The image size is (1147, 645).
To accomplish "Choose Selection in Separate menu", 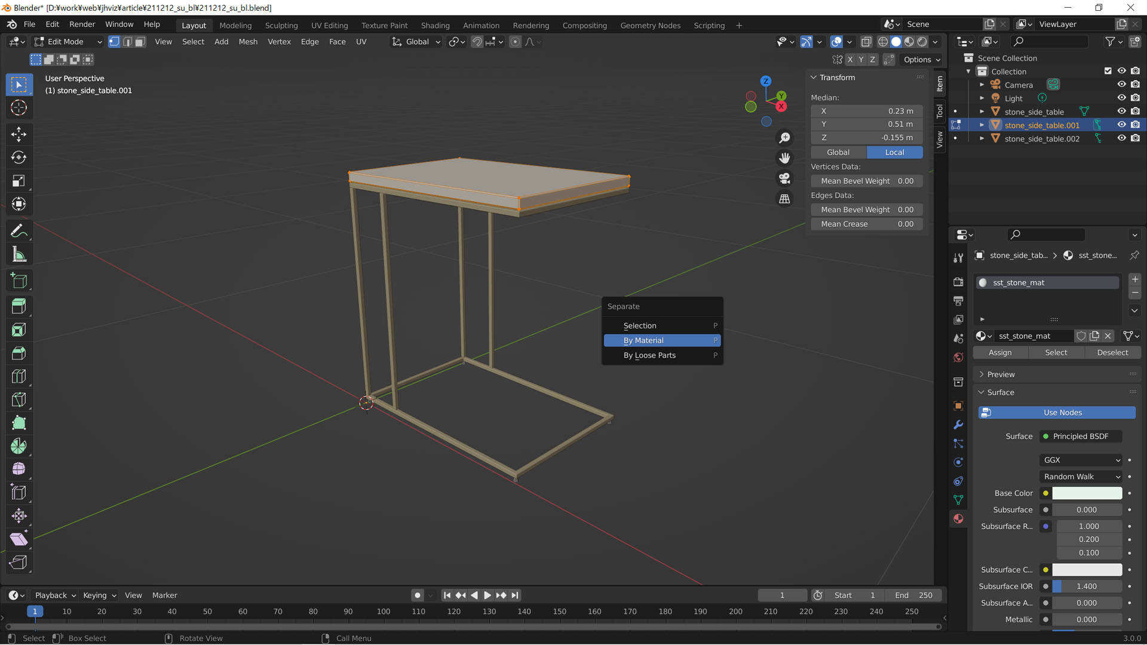I will click(x=662, y=325).
